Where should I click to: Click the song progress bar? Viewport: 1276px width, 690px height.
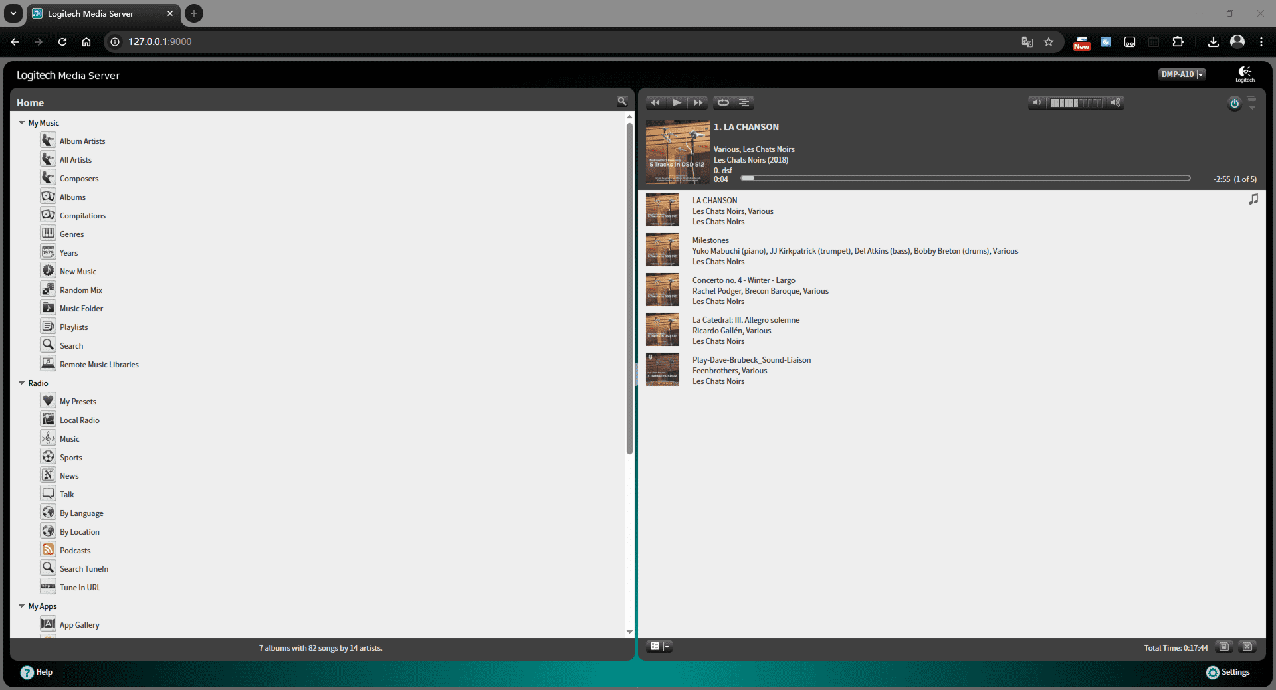[965, 179]
